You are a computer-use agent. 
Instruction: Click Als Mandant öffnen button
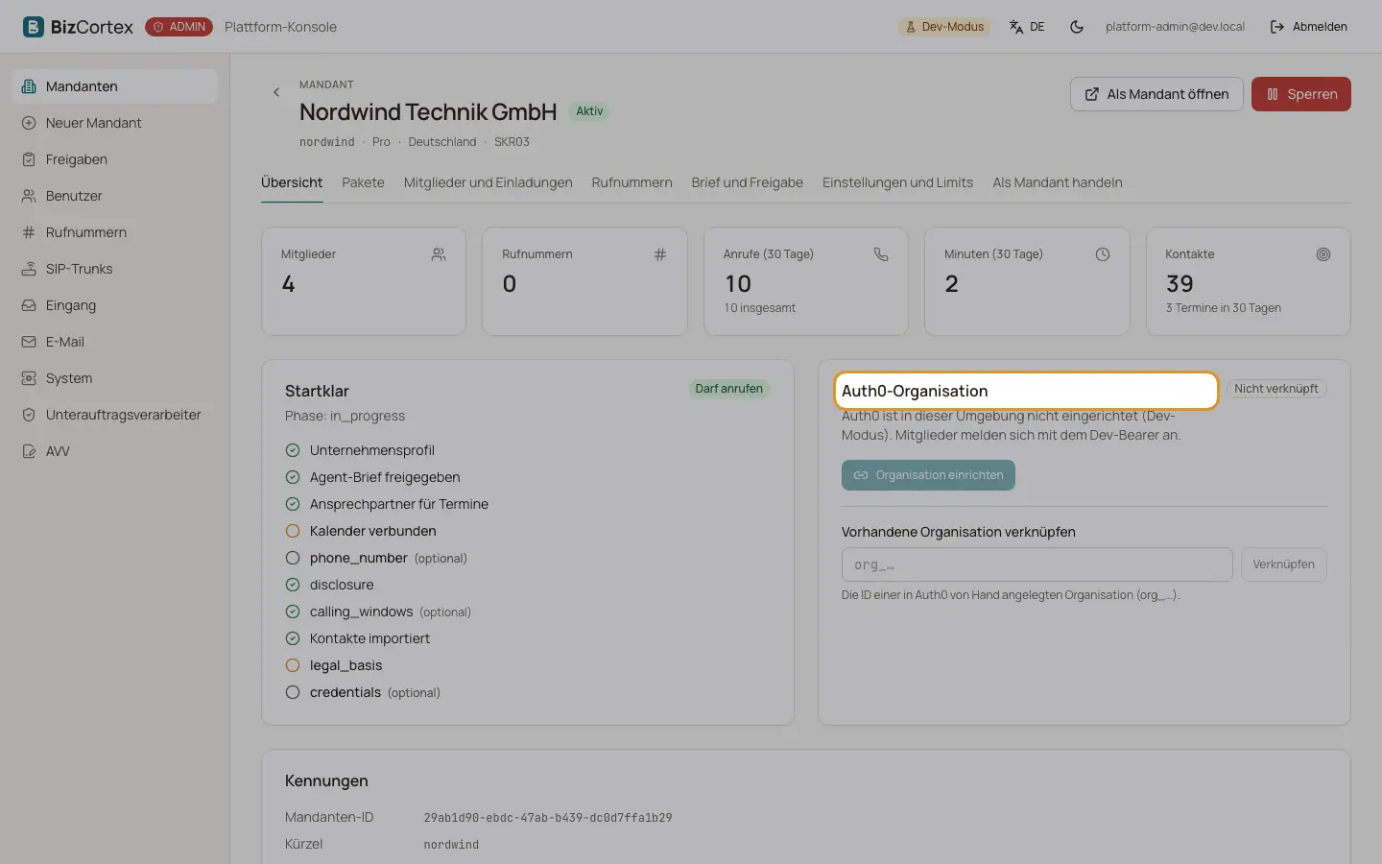pyautogui.click(x=1156, y=94)
